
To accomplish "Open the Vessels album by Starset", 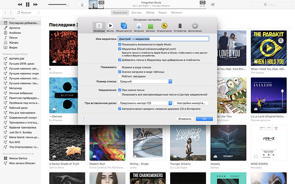I will (x=228, y=143).
